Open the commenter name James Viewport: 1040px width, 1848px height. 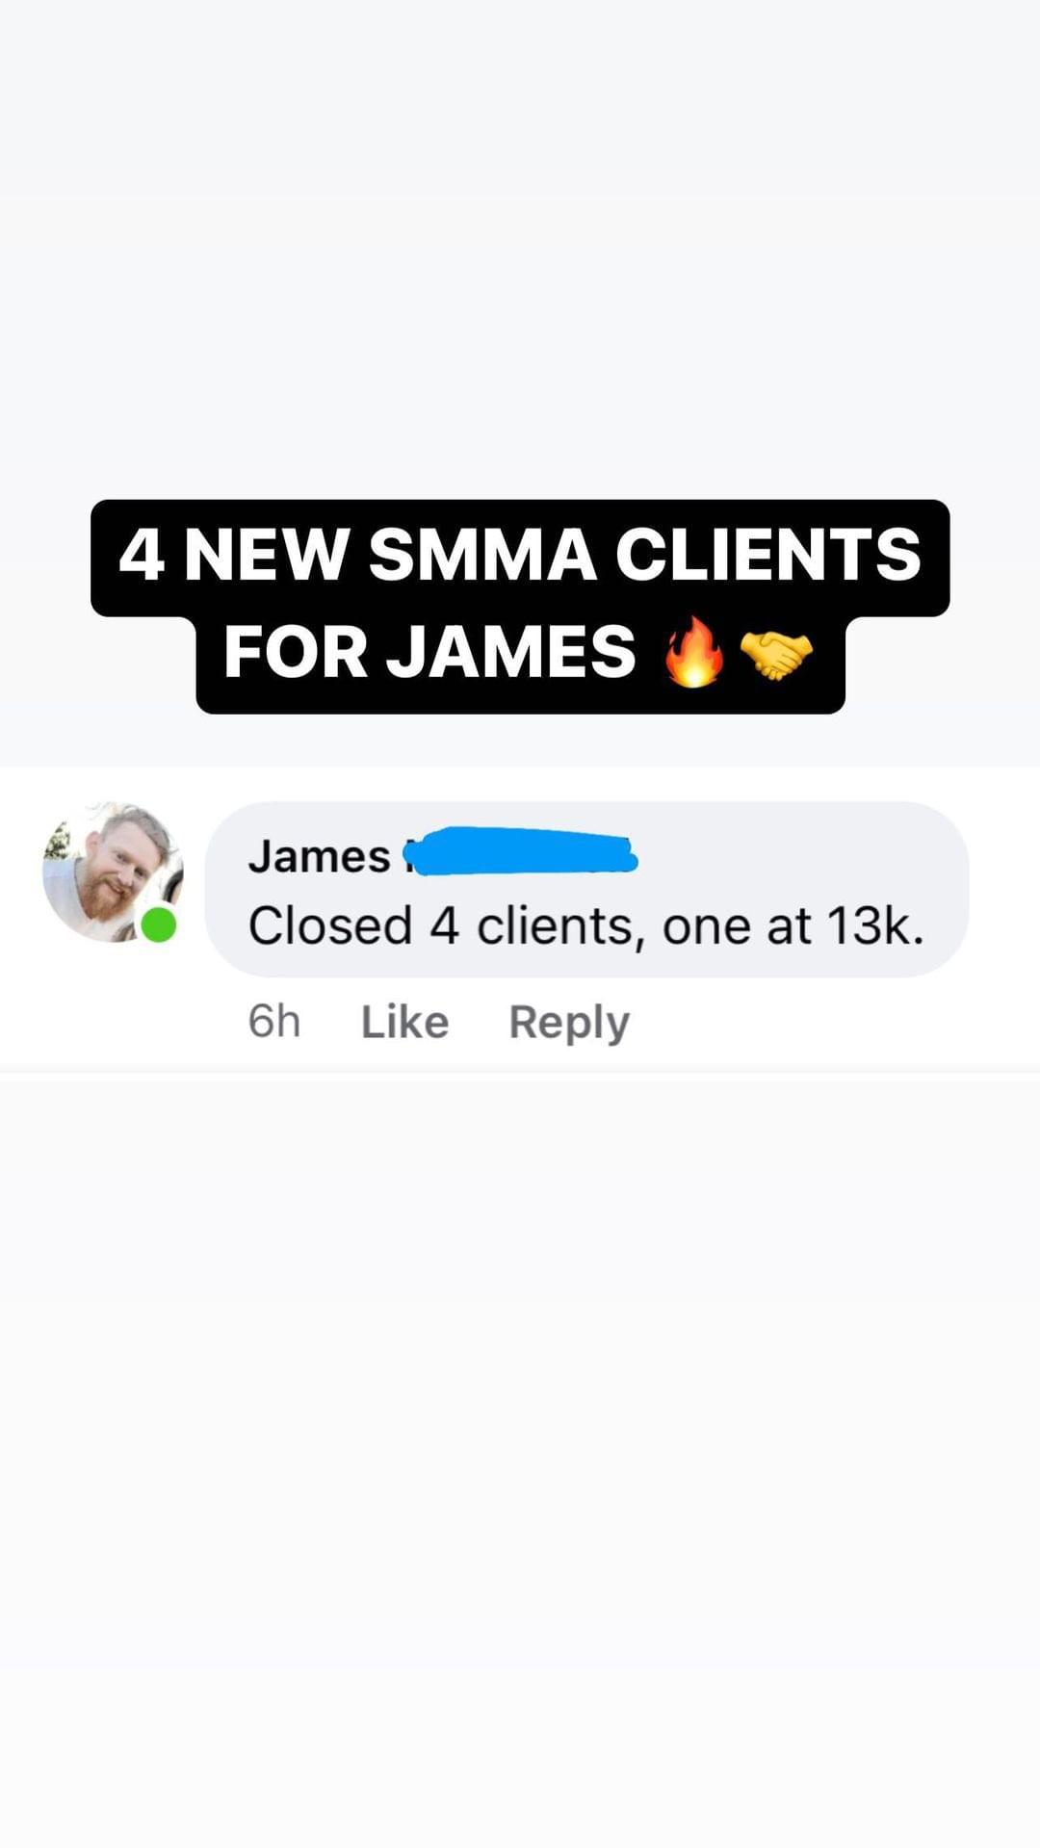click(319, 856)
